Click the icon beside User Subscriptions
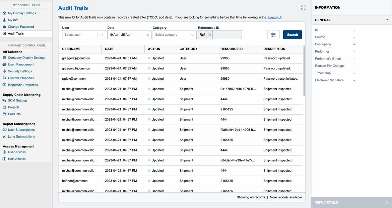392x208 pixels. 4,130
